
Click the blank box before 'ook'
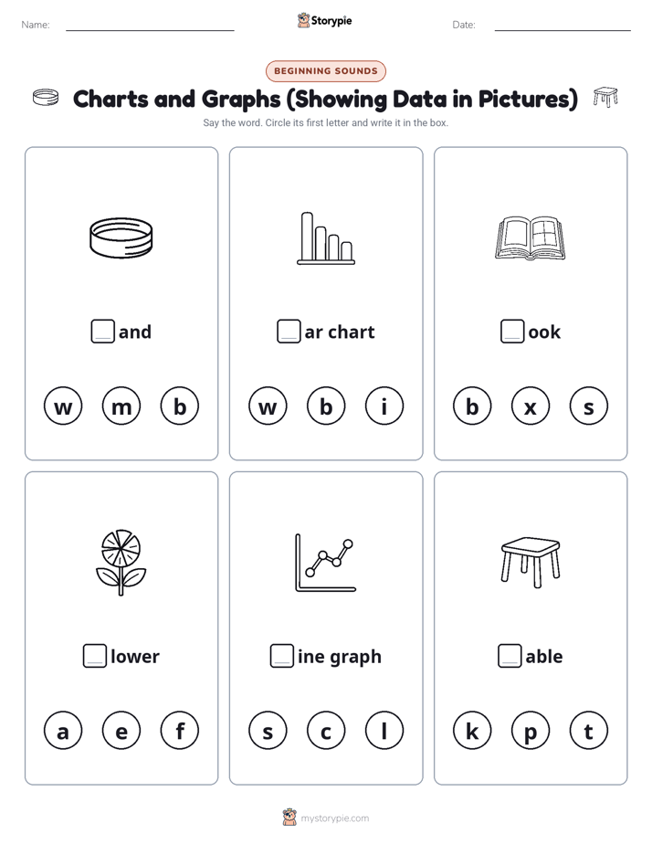(512, 332)
